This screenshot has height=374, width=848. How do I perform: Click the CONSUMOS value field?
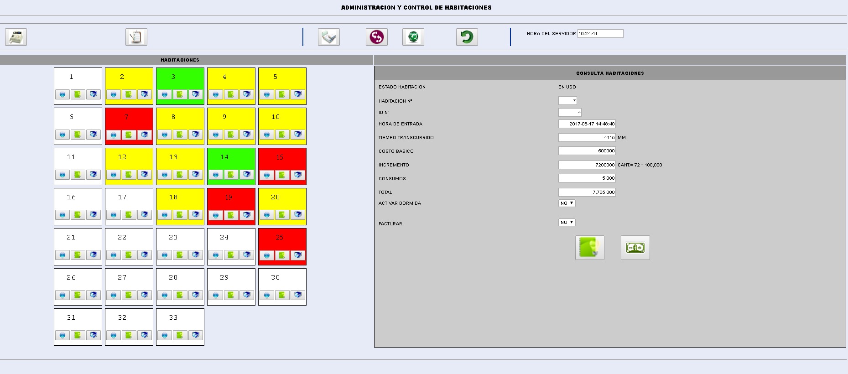pyautogui.click(x=587, y=178)
